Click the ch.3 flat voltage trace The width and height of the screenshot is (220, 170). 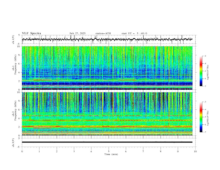click(x=107, y=142)
